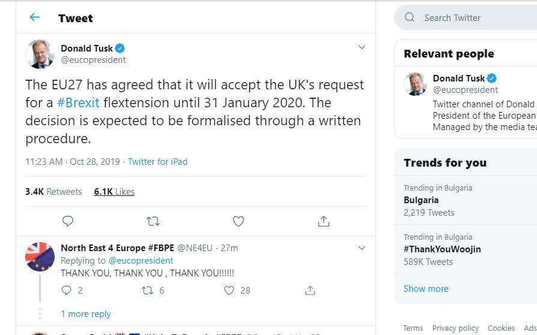Share the main tweet via share icon

tap(324, 221)
